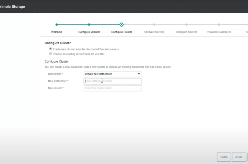Viewport: 248px width, 164px height.
Task: Click the 'New datacenter *' field label
Action: click(x=58, y=81)
